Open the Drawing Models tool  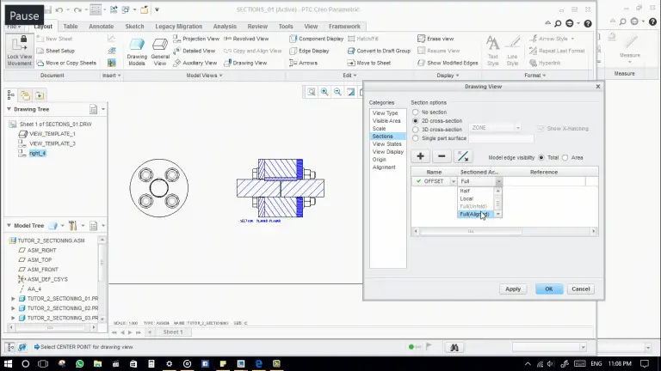click(x=137, y=51)
